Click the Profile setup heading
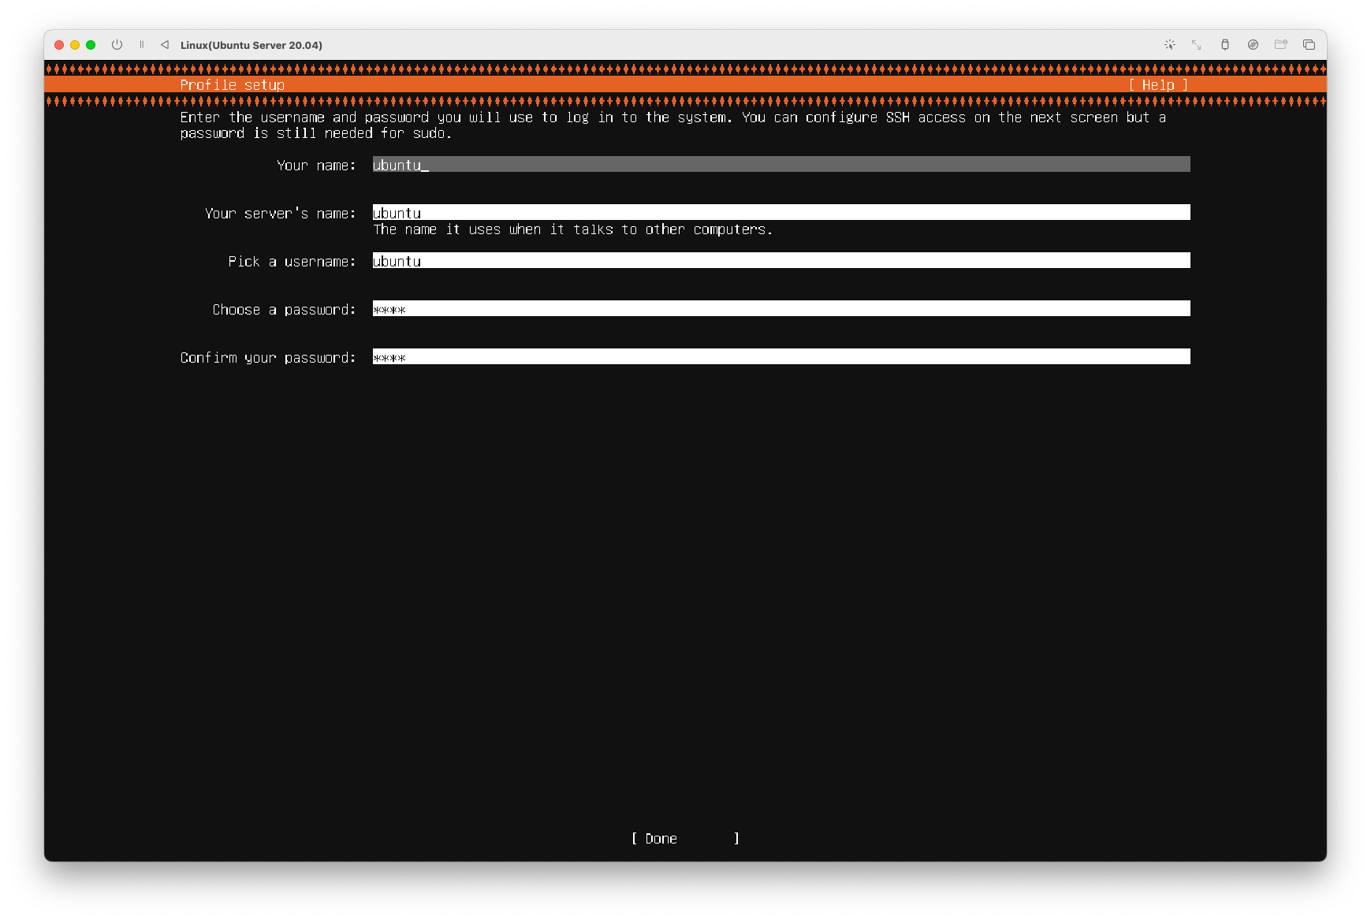Image resolution: width=1371 pixels, height=920 pixels. (232, 85)
